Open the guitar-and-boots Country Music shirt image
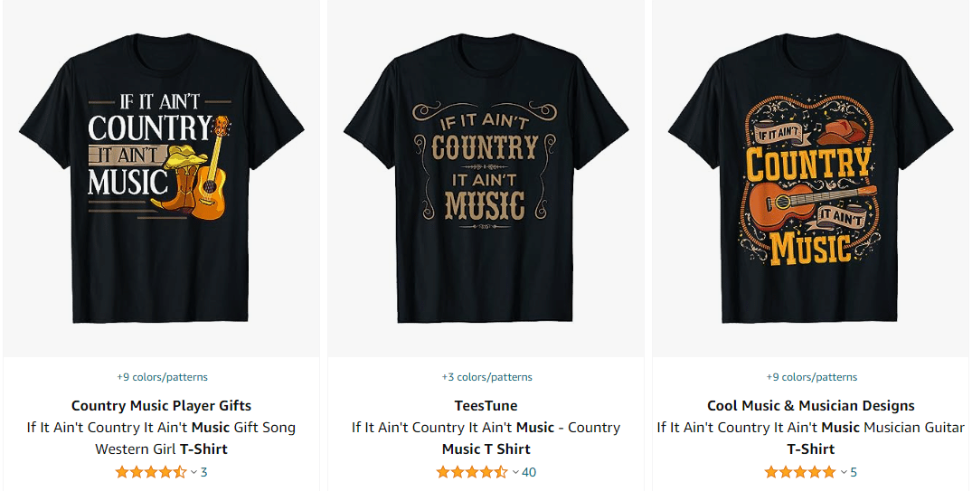972x491 pixels. pos(161,178)
